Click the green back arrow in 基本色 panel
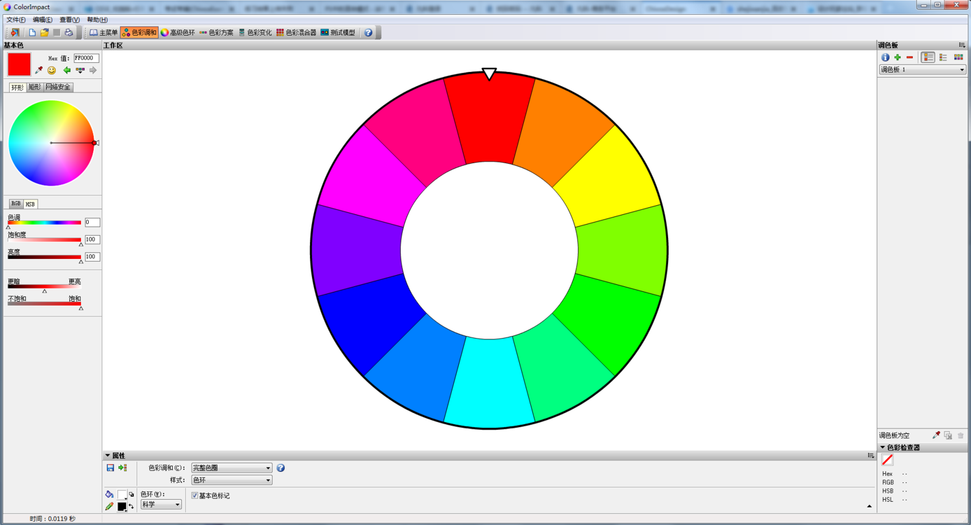 67,70
